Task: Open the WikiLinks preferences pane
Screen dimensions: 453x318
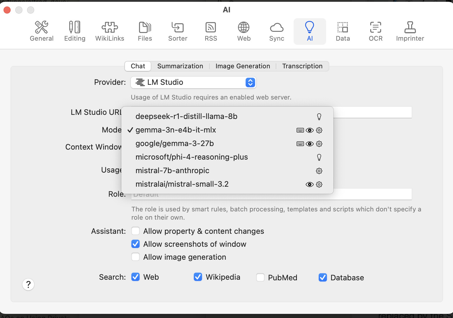Action: point(110,31)
